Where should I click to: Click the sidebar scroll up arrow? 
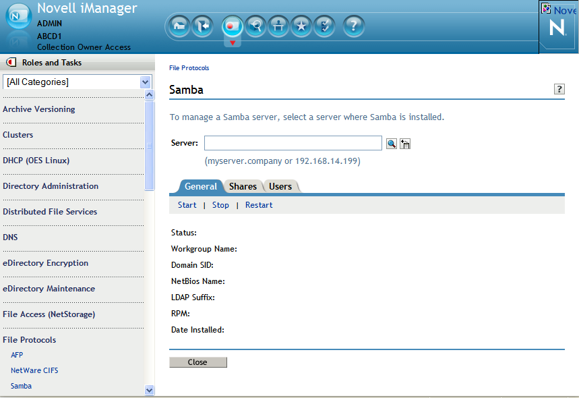pos(149,95)
